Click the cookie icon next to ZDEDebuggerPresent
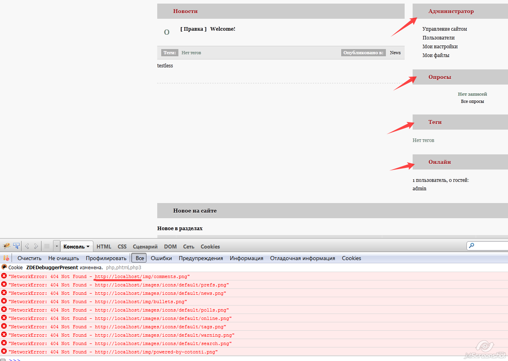The height and width of the screenshot is (361, 508). click(x=4, y=267)
